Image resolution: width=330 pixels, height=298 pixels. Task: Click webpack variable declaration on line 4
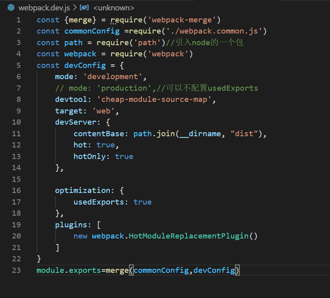coord(80,54)
